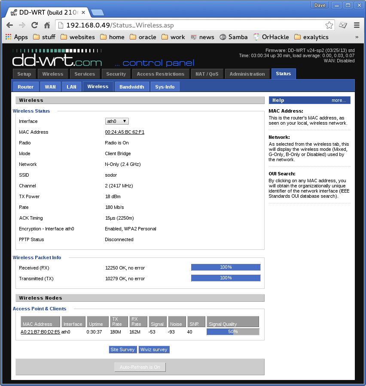Click the Enabled, WPA2 Personal encryption value
The image size is (366, 386).
coord(131,229)
